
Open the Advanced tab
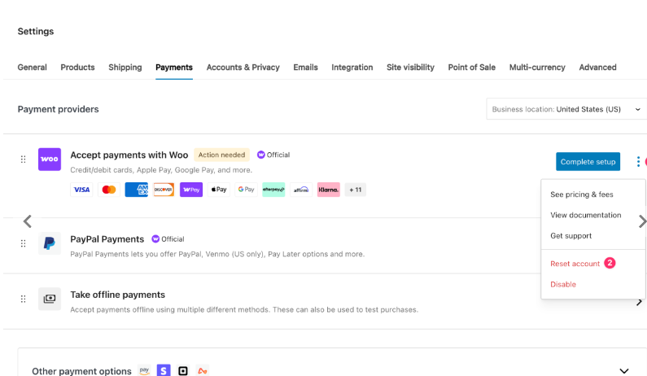(597, 68)
